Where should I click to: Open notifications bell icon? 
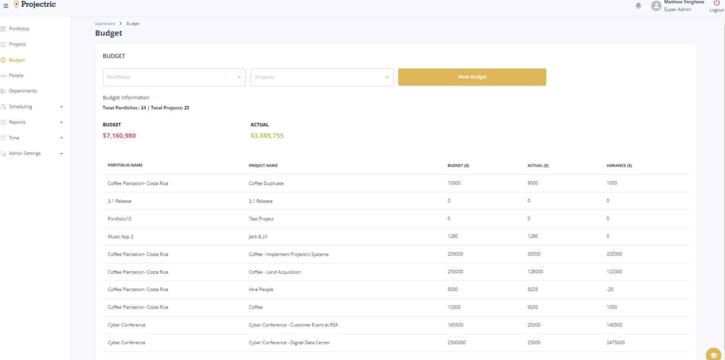click(x=638, y=5)
